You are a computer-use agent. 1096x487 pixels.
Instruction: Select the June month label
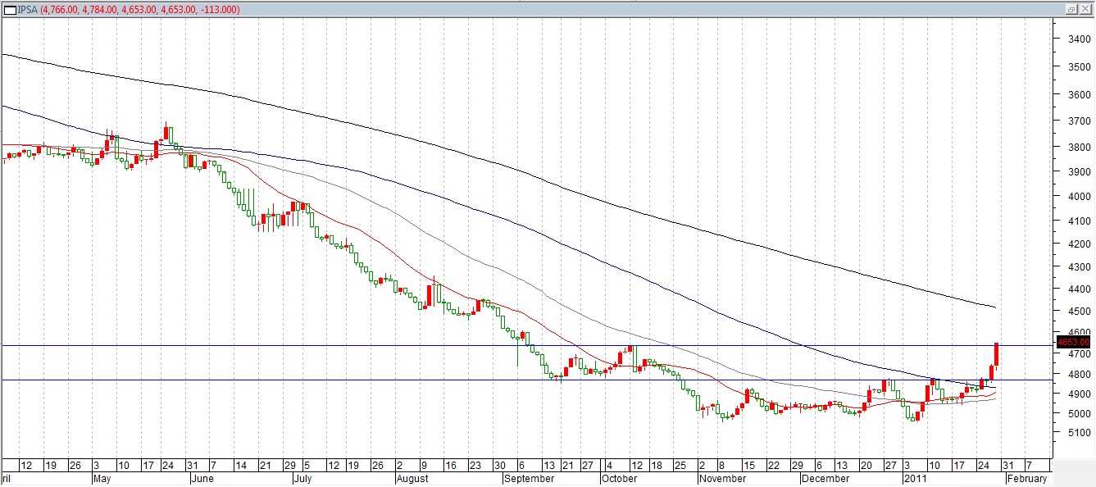(x=202, y=479)
